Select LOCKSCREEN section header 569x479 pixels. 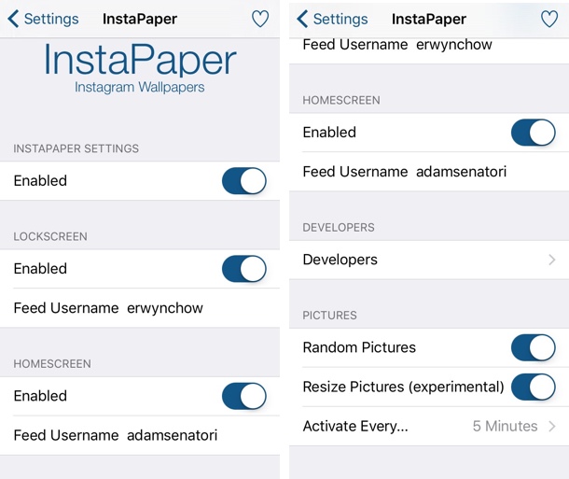[x=50, y=237]
